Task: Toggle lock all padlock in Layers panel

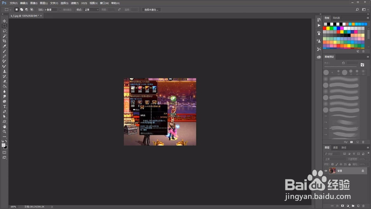Action: 349,164
